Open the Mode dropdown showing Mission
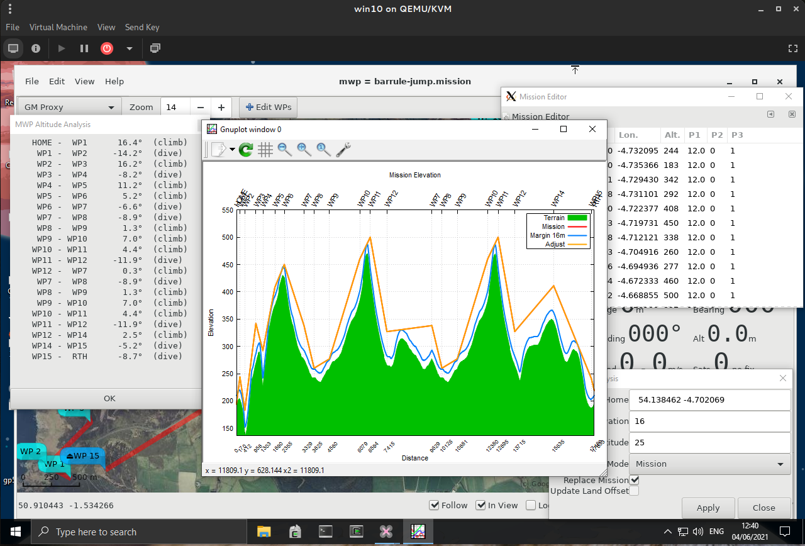The height and width of the screenshot is (546, 805). [710, 464]
